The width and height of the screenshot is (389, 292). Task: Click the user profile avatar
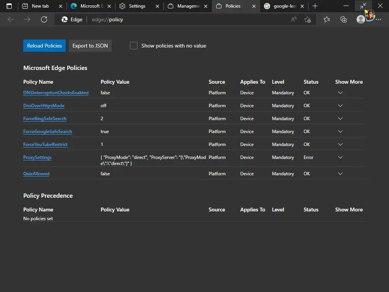tap(361, 19)
